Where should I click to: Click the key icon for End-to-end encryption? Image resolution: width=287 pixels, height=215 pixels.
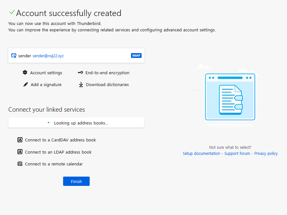80,73
